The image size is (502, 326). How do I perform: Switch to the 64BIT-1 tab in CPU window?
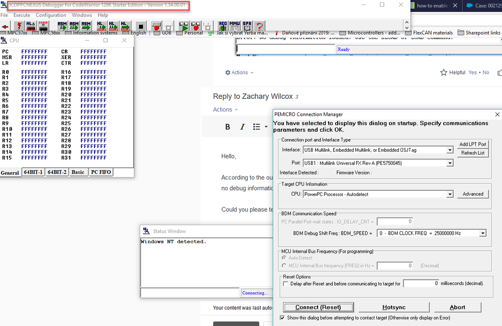pyautogui.click(x=33, y=172)
